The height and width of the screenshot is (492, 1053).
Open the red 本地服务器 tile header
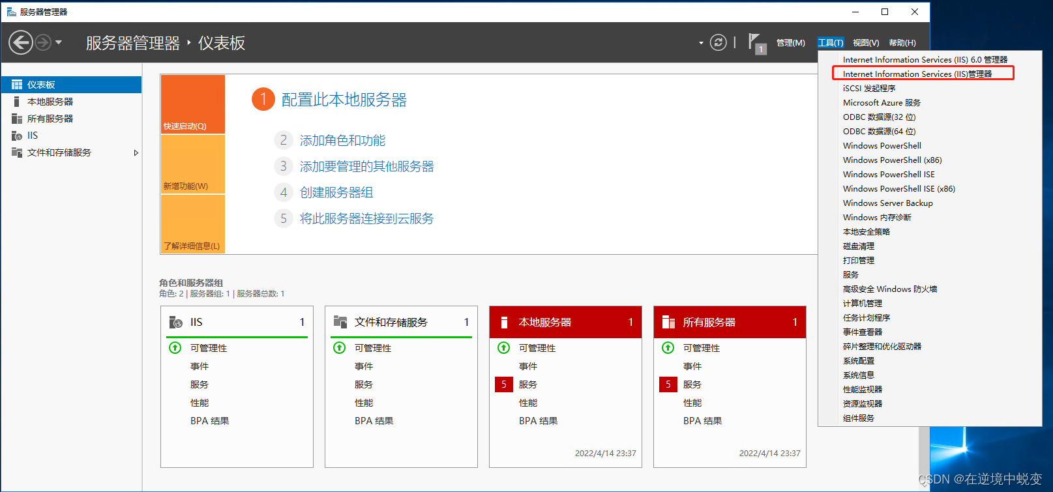coord(566,322)
